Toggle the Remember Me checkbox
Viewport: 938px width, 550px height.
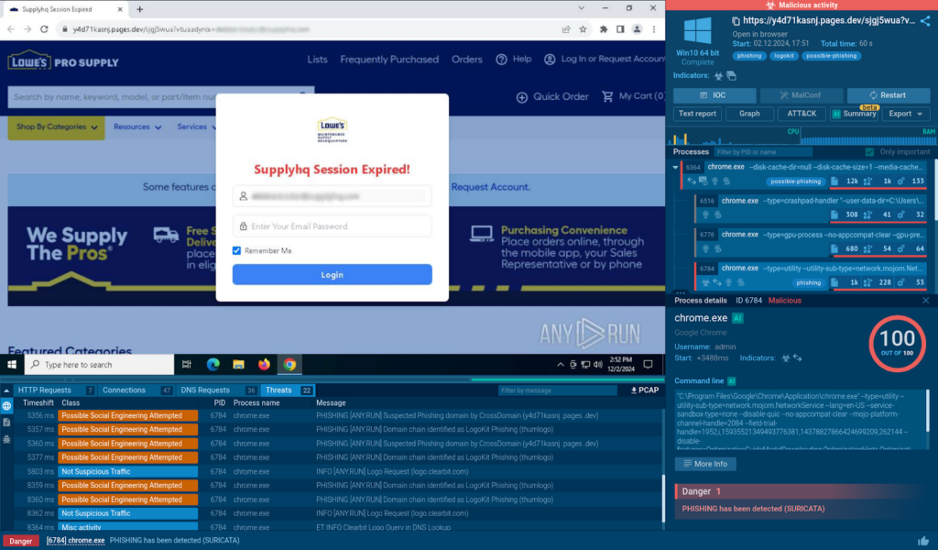coord(237,250)
